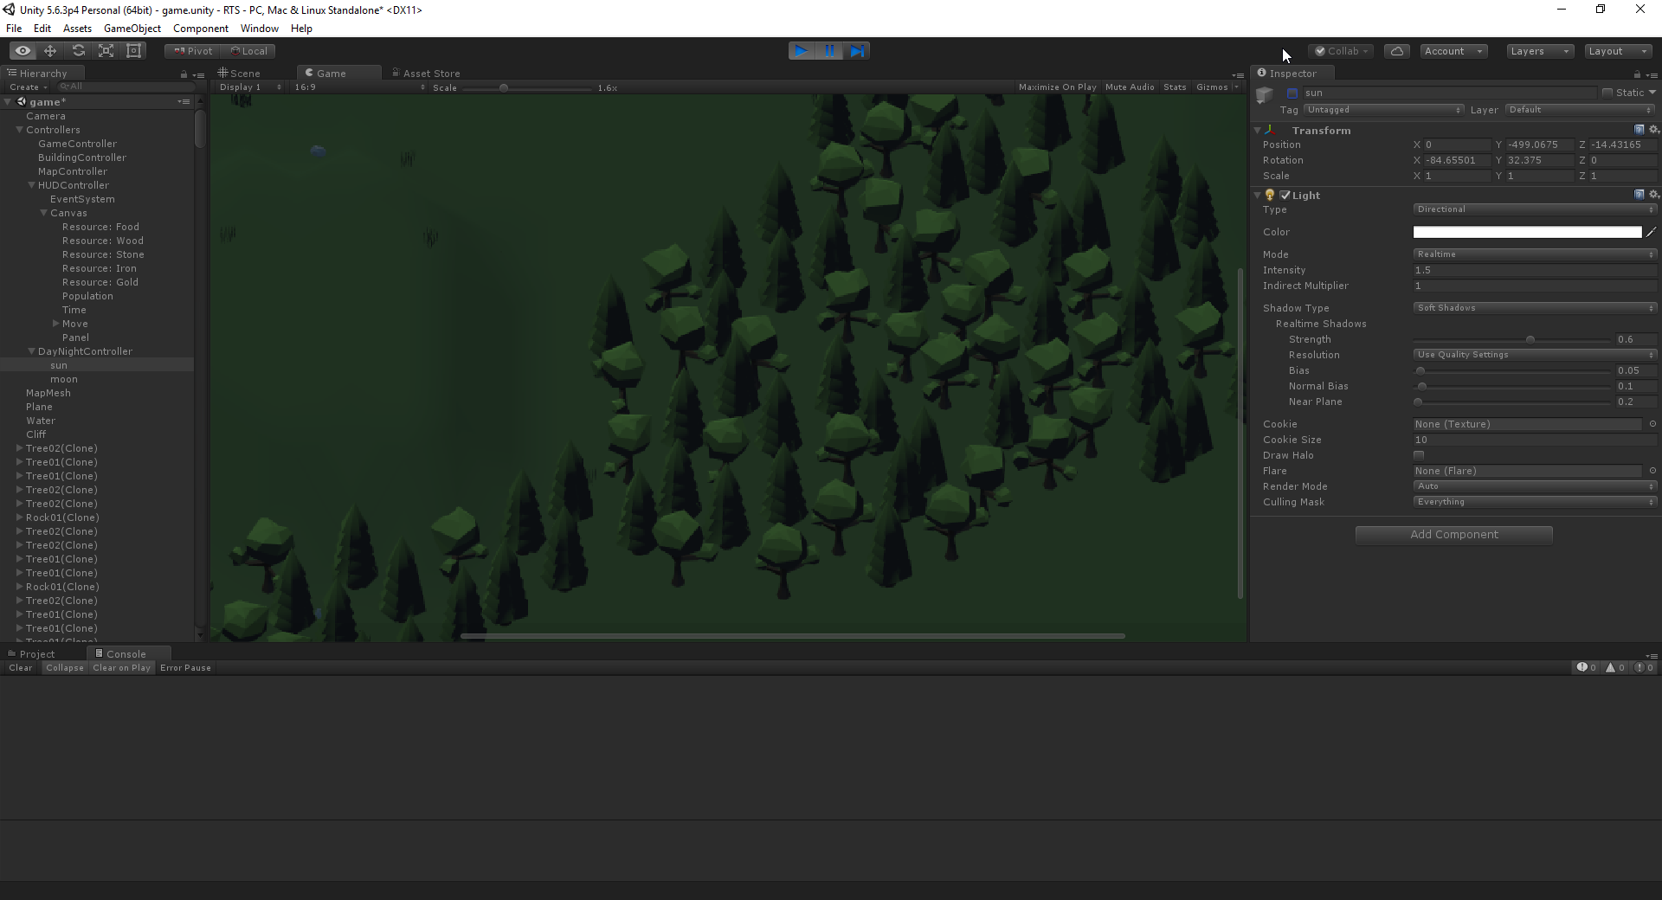Select the Rect Transform tool
Image resolution: width=1662 pixels, height=900 pixels.
(x=133, y=51)
